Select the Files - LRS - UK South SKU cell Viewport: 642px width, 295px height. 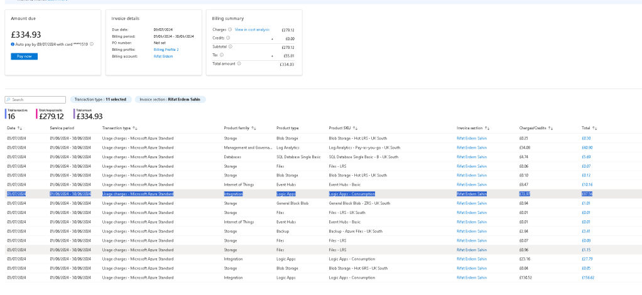(x=347, y=213)
